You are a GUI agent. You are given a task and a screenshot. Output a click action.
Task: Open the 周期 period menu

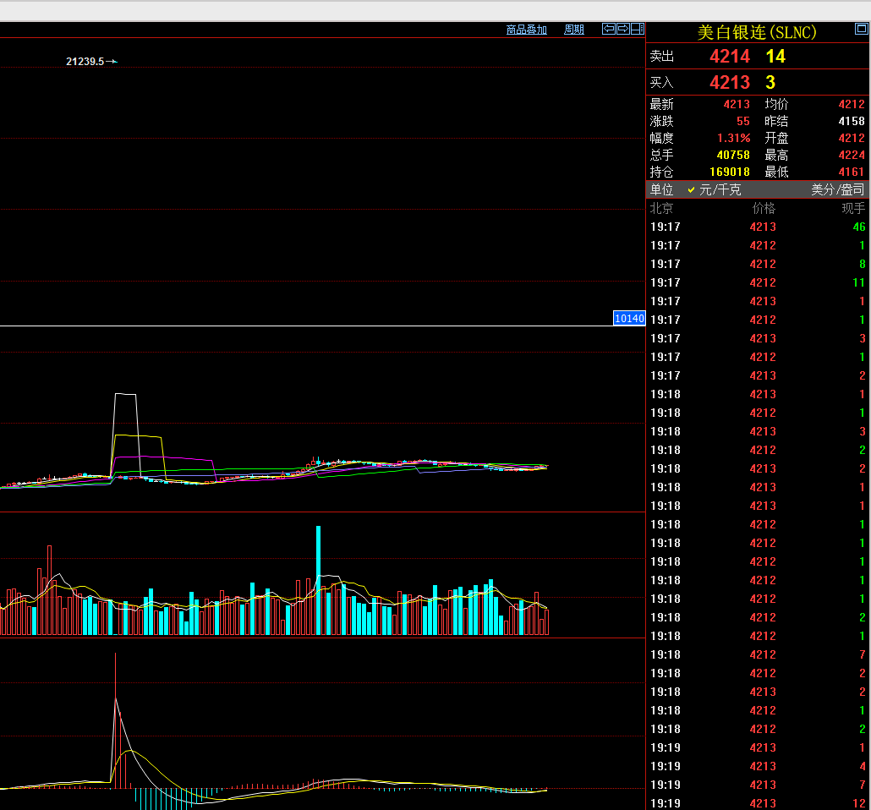tap(573, 30)
